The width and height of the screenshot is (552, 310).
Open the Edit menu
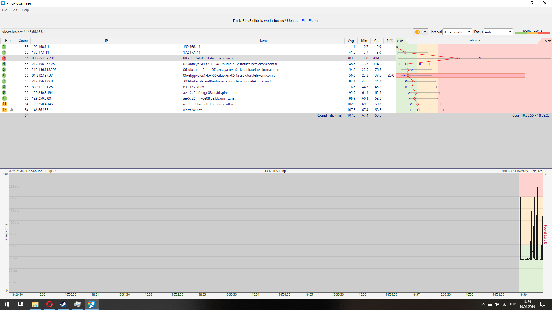pyautogui.click(x=14, y=10)
